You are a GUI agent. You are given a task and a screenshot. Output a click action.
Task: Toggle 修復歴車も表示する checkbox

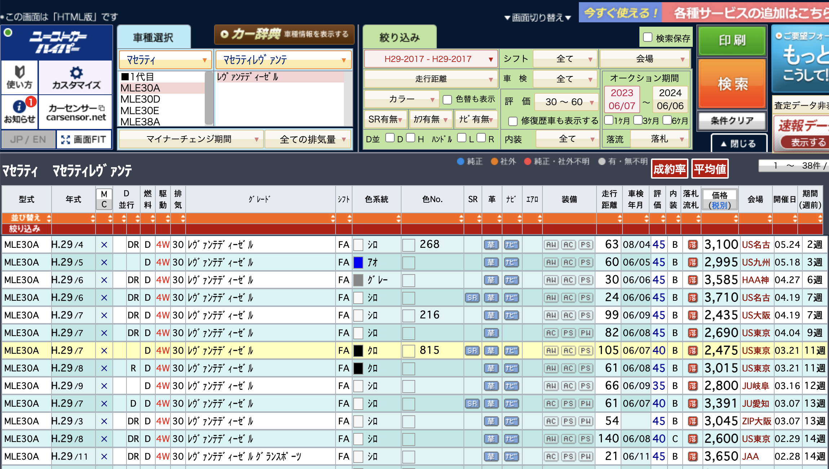(513, 121)
